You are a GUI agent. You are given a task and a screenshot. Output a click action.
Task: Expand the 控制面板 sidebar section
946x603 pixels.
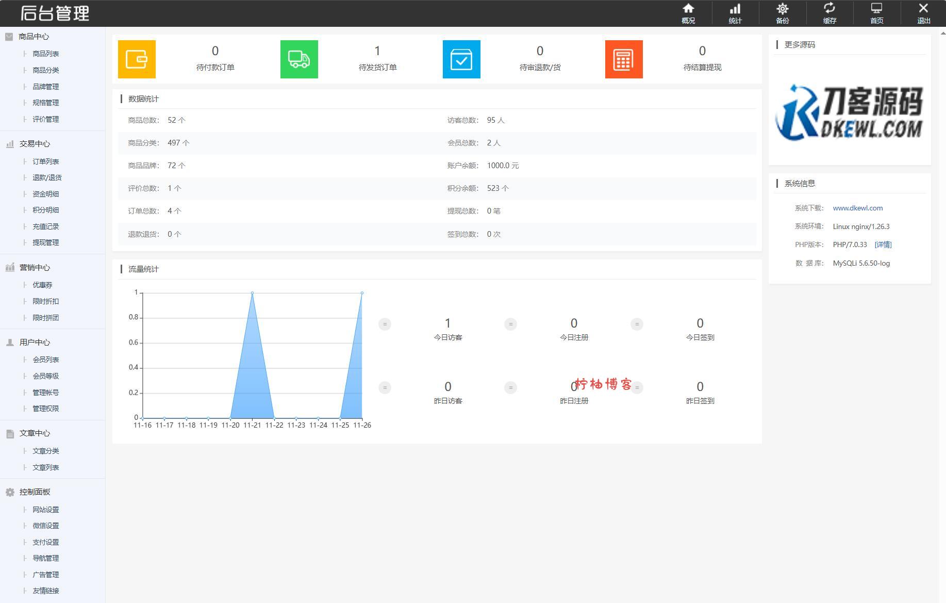pos(35,492)
